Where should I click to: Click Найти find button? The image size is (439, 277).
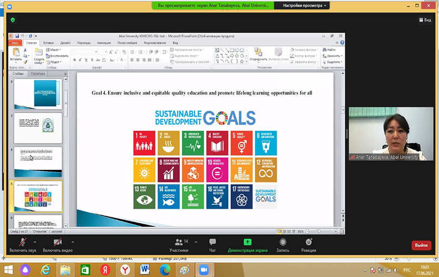coord(329,50)
